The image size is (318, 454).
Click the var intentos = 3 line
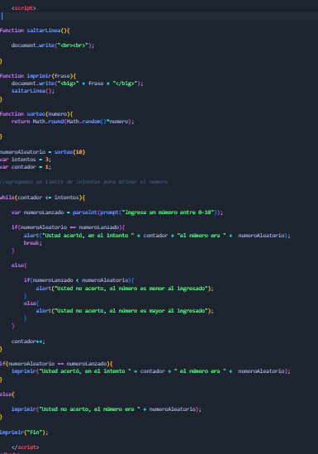(26, 160)
